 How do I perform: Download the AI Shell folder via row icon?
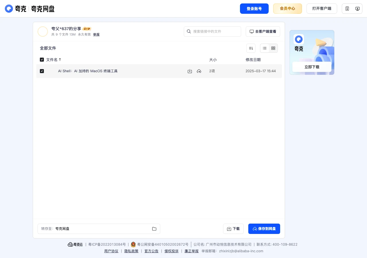pos(190,71)
